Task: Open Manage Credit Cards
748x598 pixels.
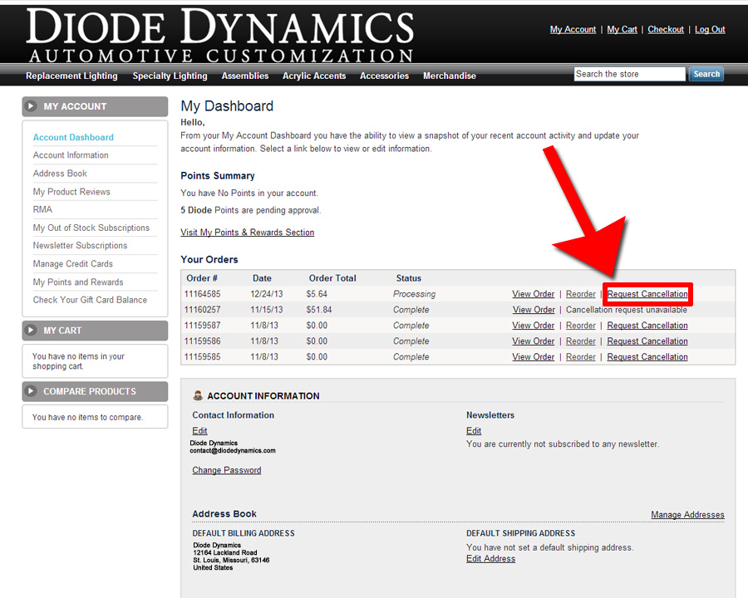Action: coord(72,264)
